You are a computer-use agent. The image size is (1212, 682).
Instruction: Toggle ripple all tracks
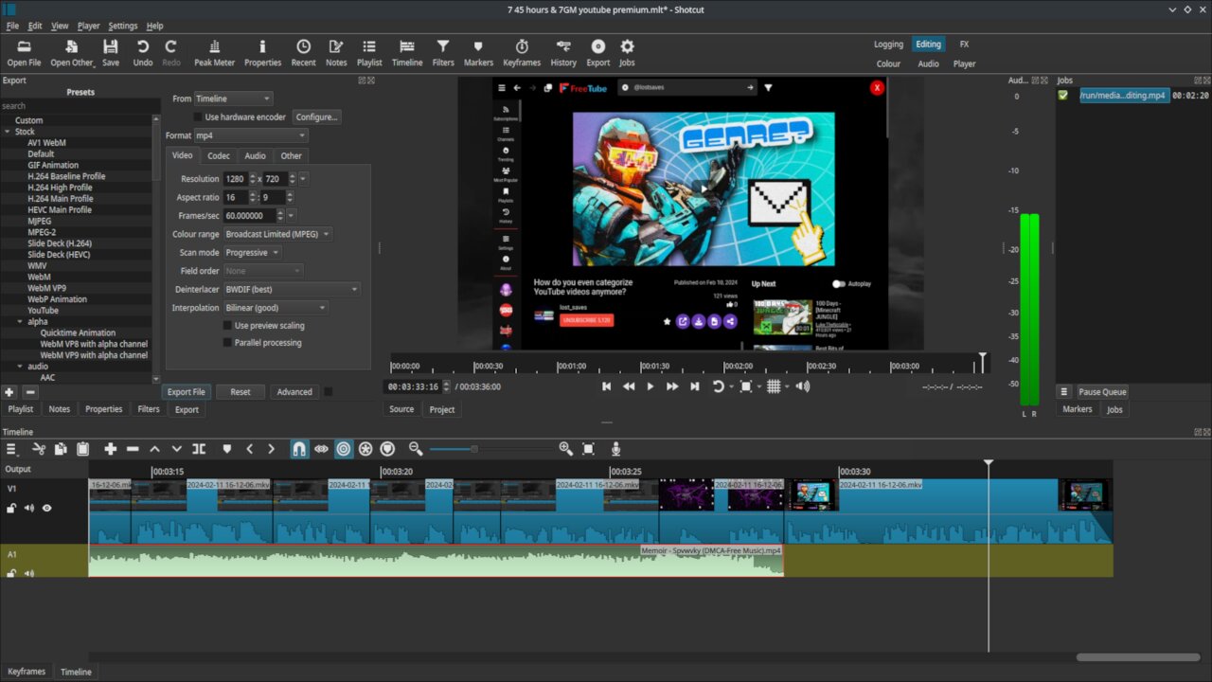365,449
